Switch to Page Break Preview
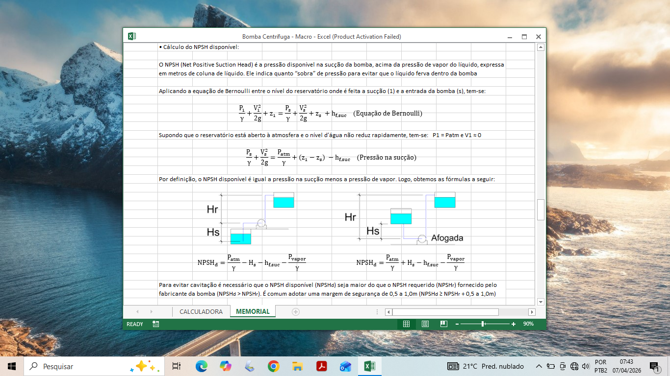Image resolution: width=670 pixels, height=376 pixels. pyautogui.click(x=443, y=324)
